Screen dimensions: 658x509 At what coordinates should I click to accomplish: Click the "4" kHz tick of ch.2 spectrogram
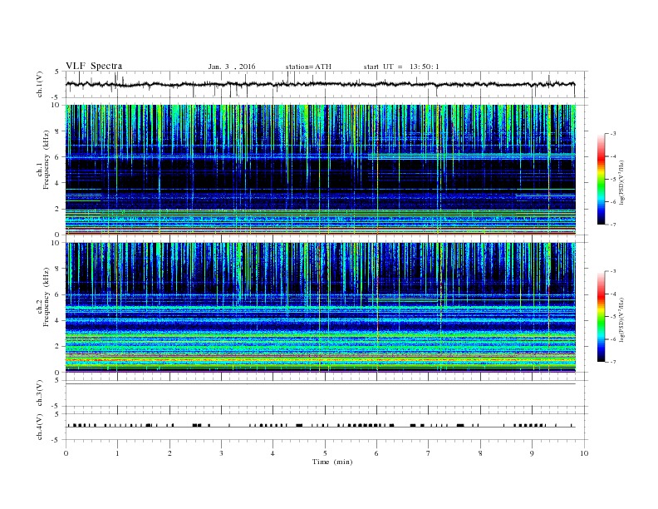tap(57, 320)
